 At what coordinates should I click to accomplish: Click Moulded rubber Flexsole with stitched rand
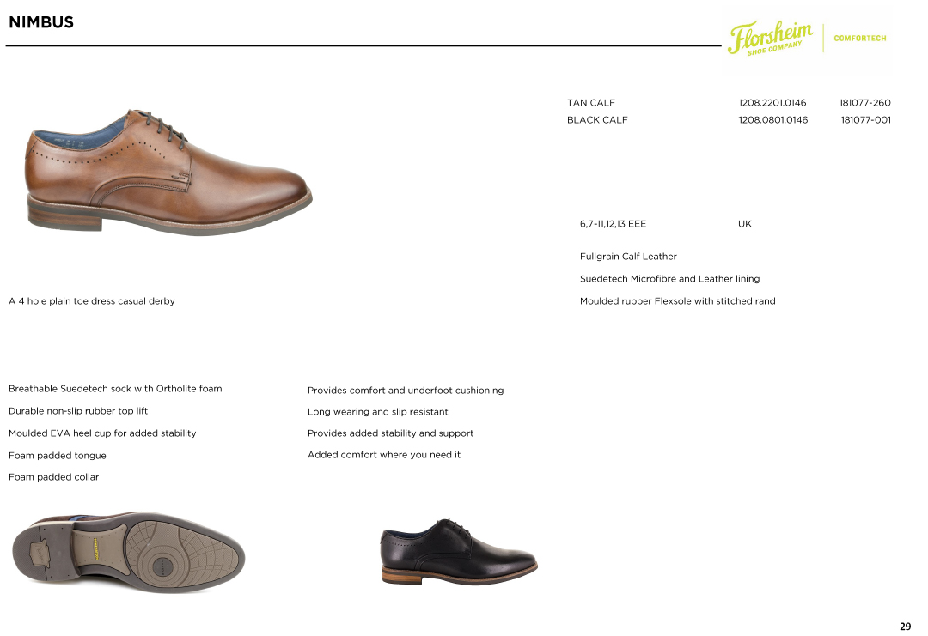pos(678,301)
